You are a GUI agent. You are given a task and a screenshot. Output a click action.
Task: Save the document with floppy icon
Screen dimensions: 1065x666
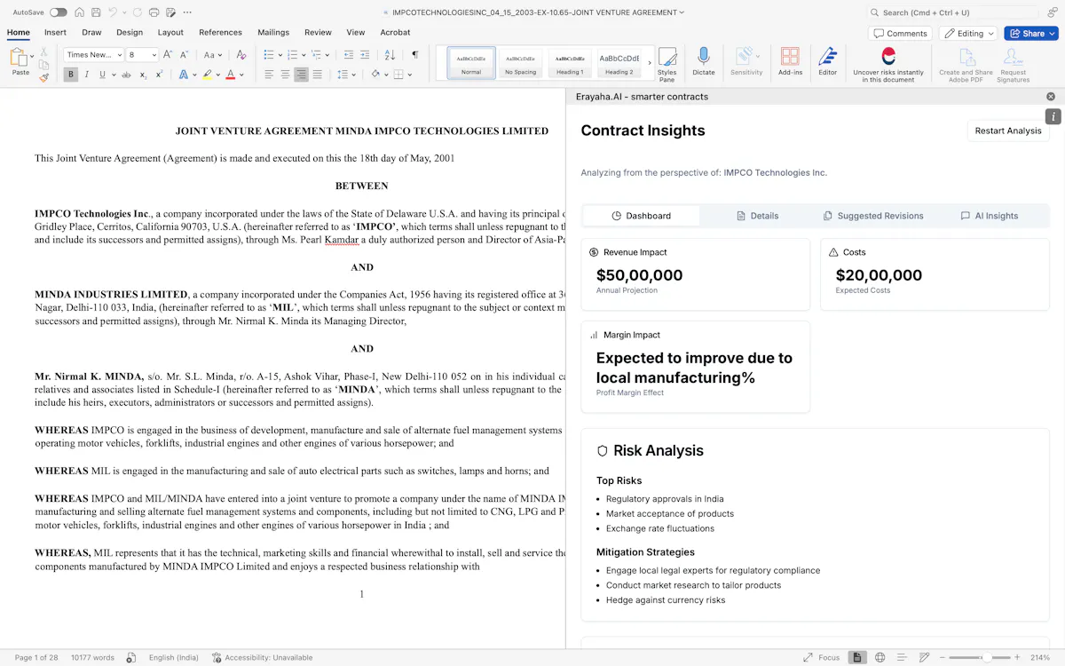(96, 12)
